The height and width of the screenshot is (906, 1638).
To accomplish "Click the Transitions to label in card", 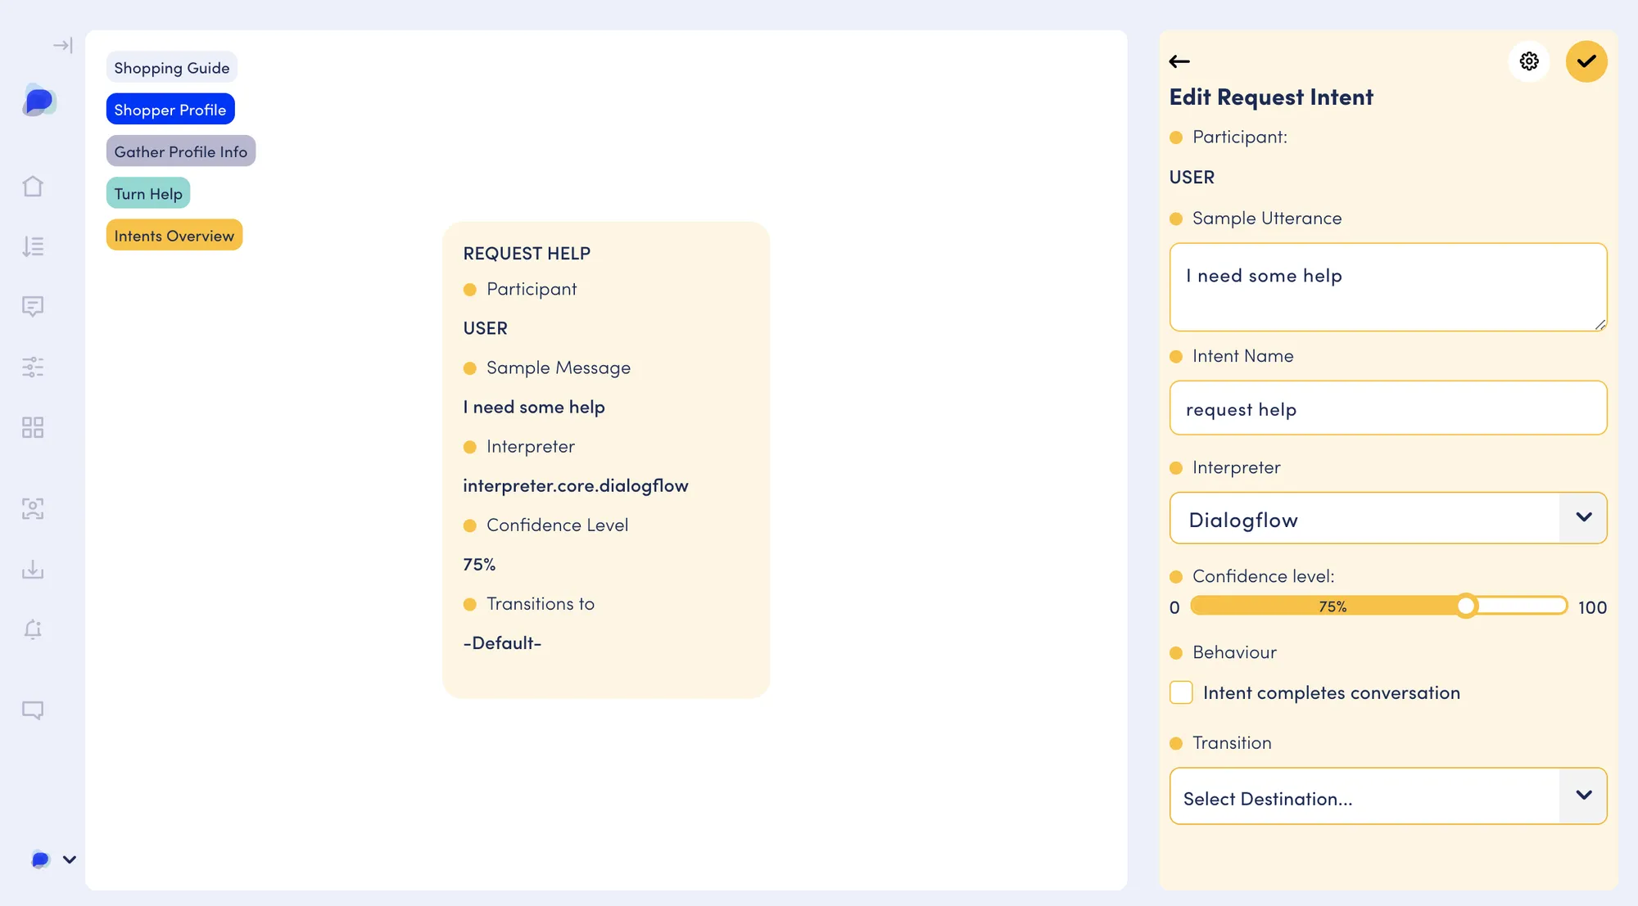I will coord(541,604).
